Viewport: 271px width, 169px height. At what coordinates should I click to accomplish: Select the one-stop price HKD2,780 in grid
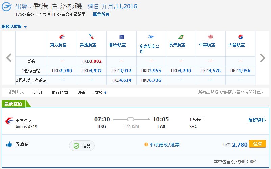[62, 71]
